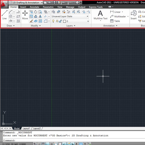The height and width of the screenshot is (145, 145).
Task: Select the Ellipse tool icon
Action: (10, 21)
